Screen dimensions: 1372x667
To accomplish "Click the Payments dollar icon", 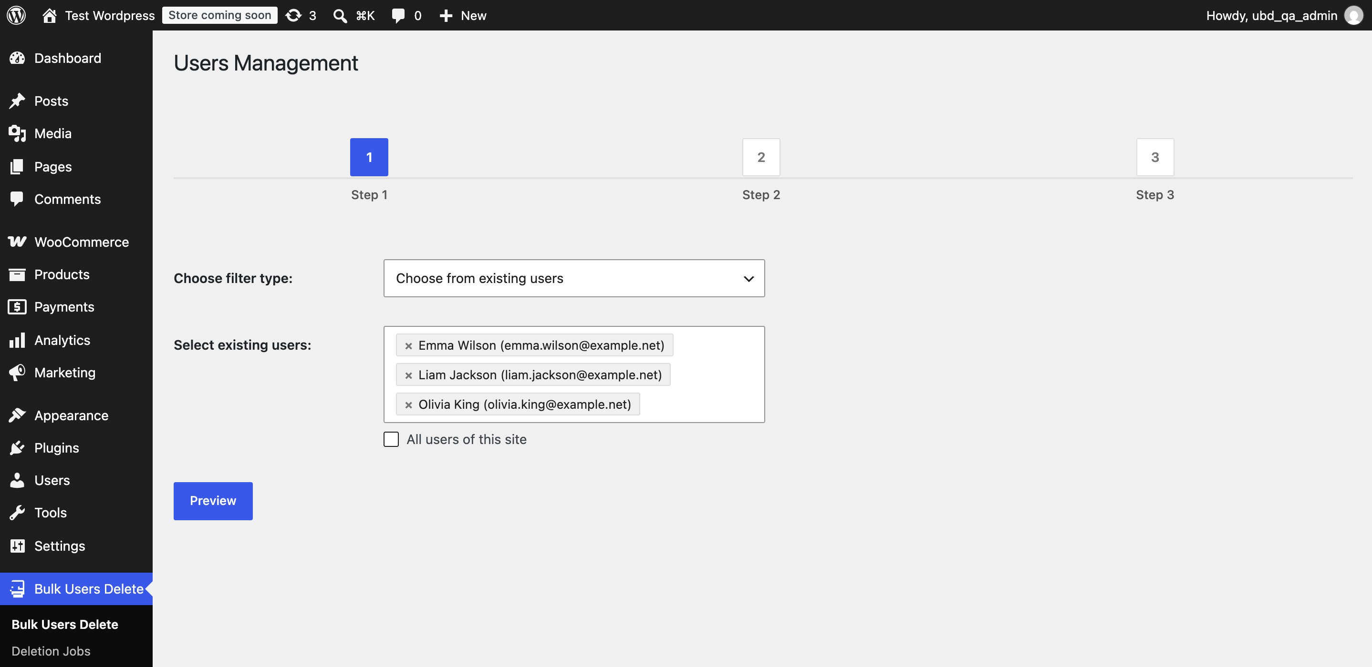I will point(17,307).
